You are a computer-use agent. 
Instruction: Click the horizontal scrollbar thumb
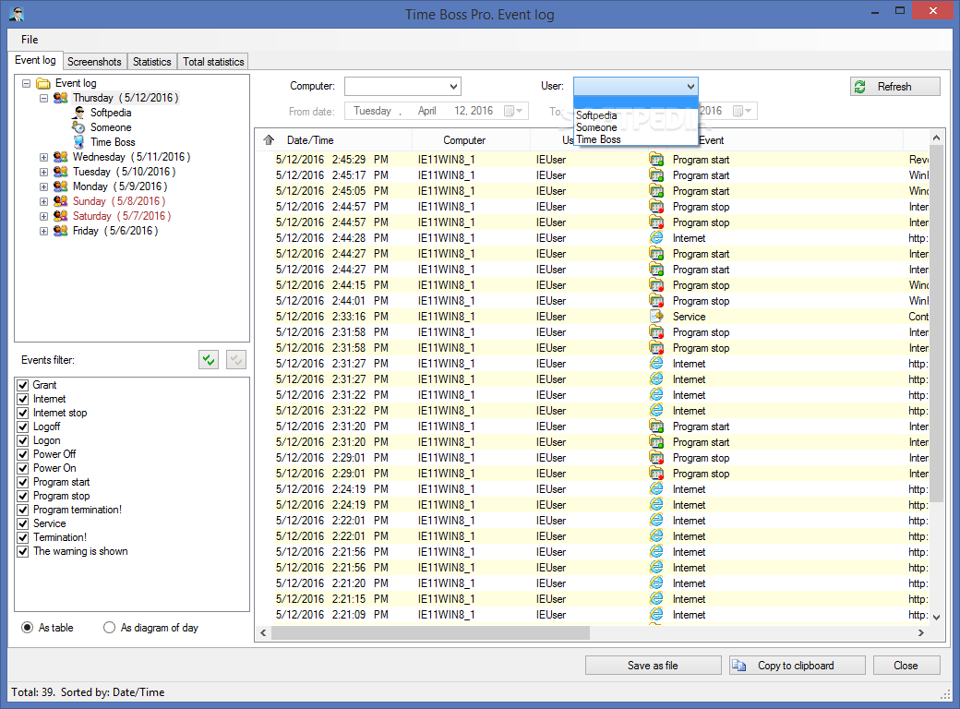(x=430, y=632)
